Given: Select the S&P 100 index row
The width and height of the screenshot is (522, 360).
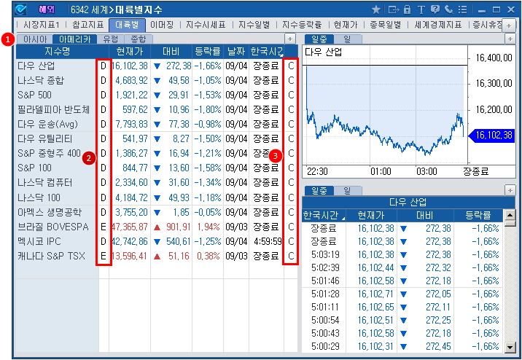Looking at the screenshot, I should (157, 168).
